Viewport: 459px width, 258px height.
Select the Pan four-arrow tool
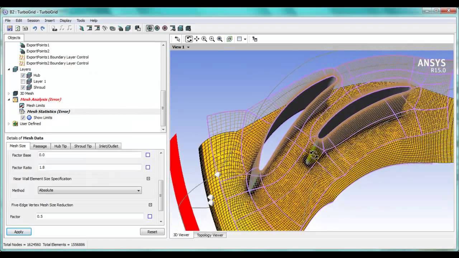197,39
